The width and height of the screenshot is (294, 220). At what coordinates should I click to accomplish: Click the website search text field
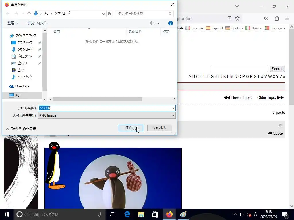pos(239,69)
